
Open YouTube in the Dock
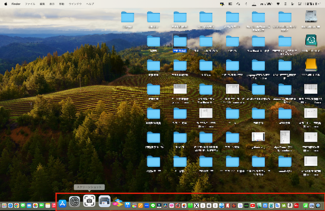(x=253, y=205)
